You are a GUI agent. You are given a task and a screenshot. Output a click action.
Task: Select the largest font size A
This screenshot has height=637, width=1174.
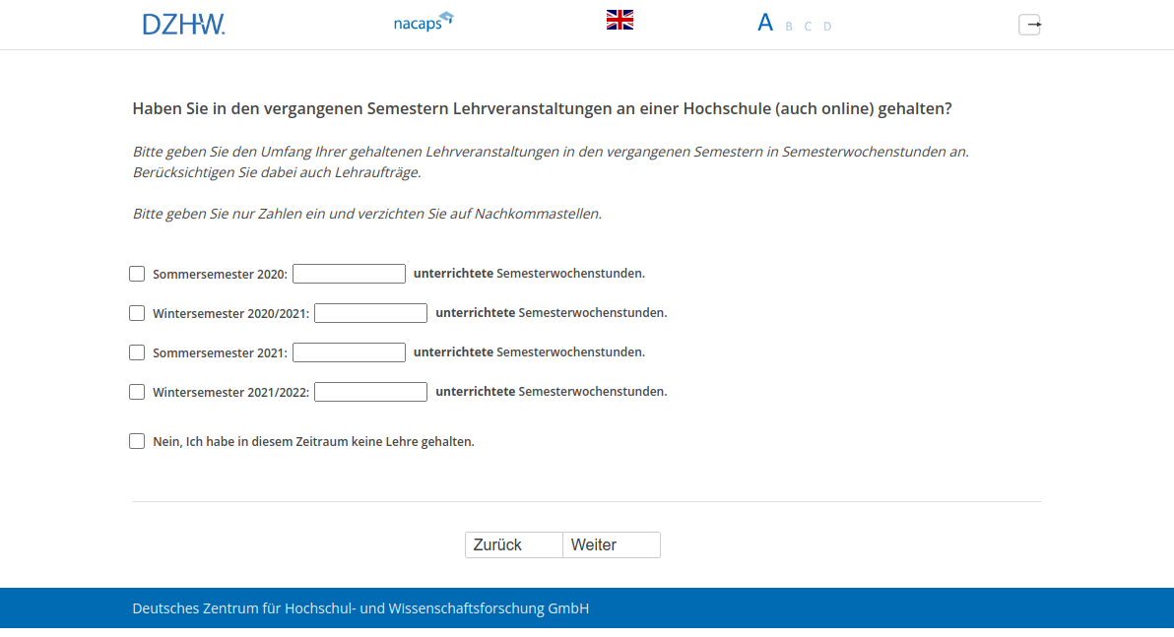click(765, 24)
